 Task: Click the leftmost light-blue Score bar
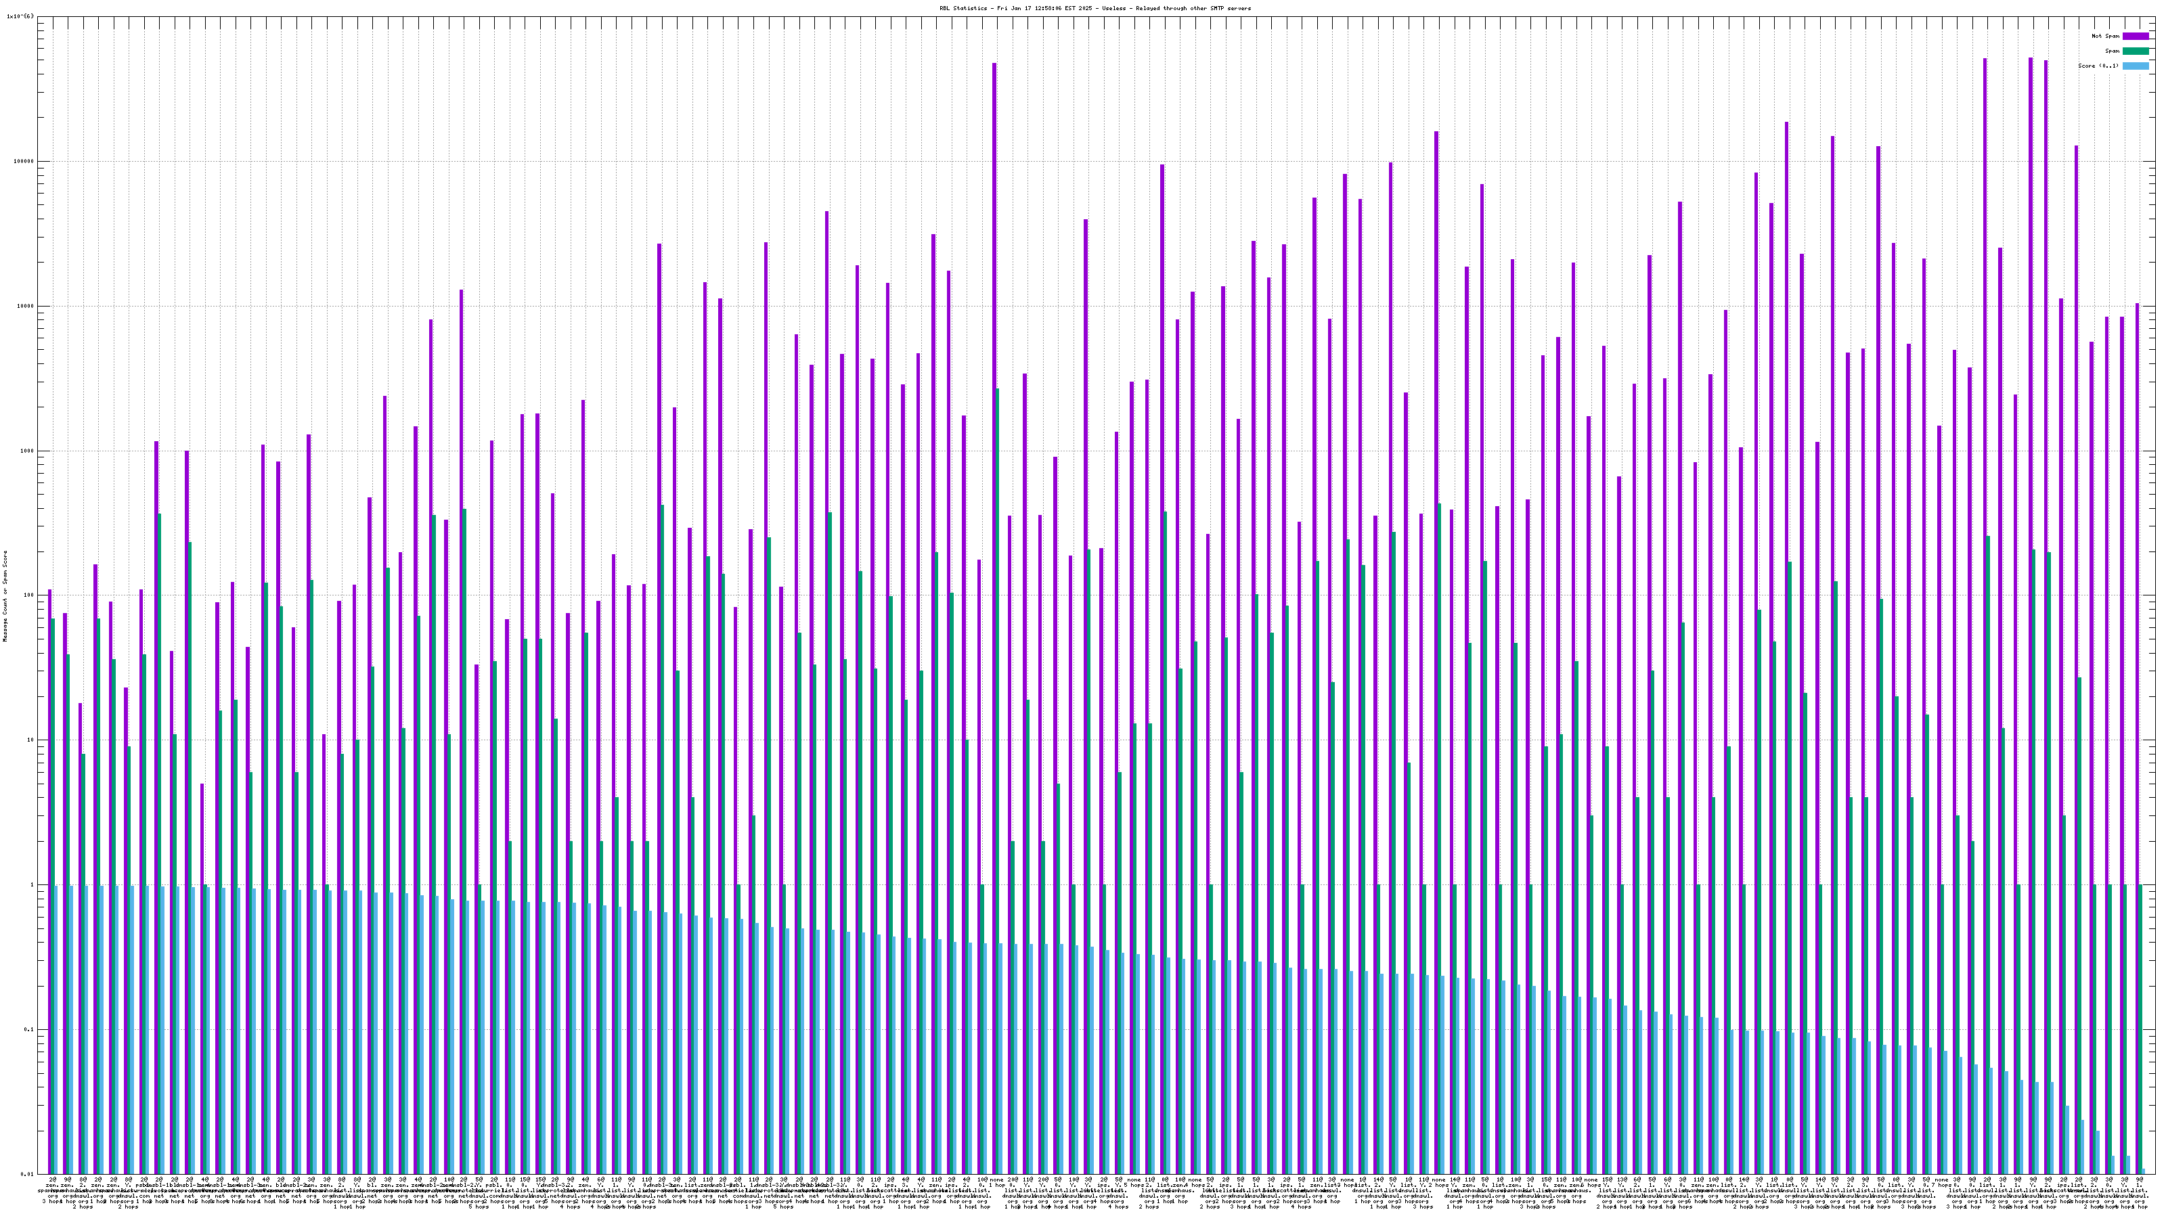coord(56,1030)
